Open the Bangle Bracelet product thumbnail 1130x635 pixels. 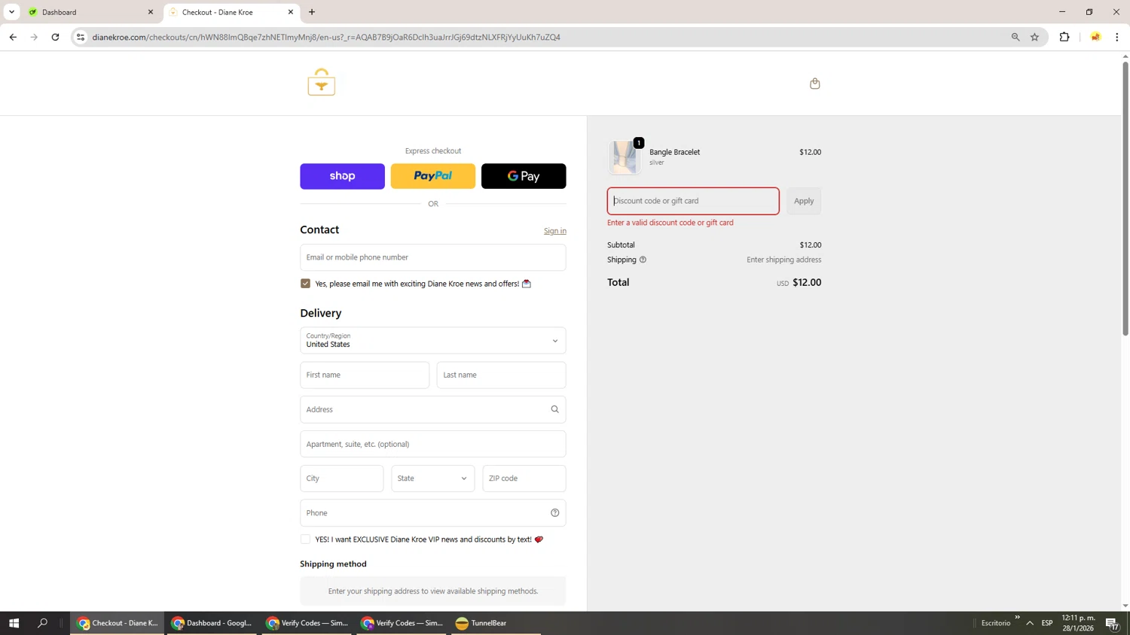click(x=624, y=156)
